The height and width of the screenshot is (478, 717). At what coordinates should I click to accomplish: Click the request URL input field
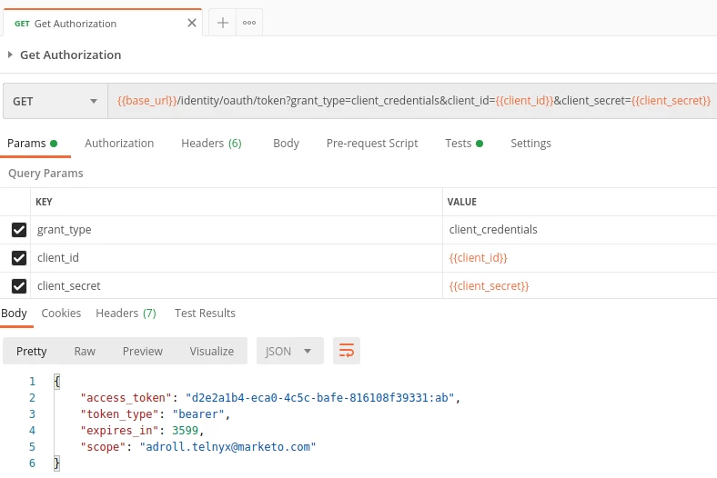(412, 101)
